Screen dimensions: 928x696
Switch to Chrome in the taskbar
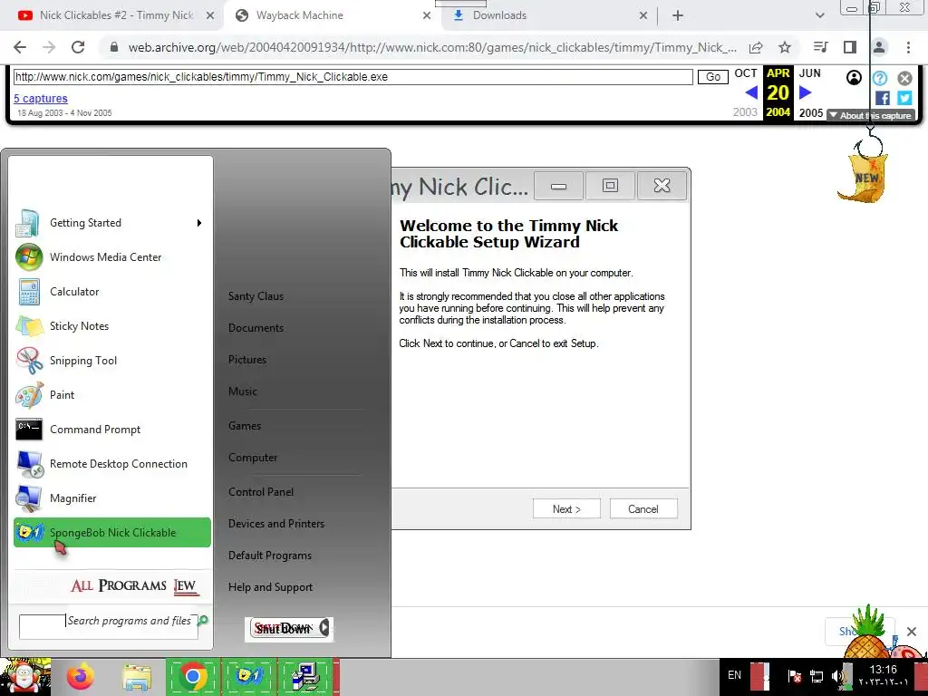(192, 676)
